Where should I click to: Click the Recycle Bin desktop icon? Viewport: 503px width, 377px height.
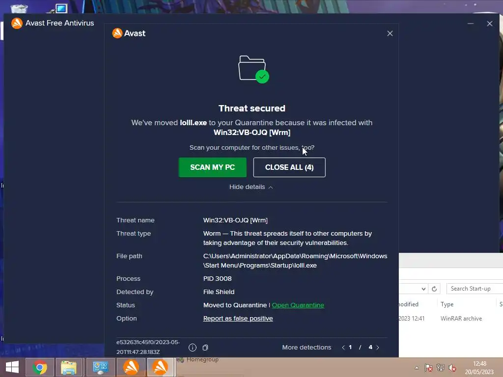point(19,8)
